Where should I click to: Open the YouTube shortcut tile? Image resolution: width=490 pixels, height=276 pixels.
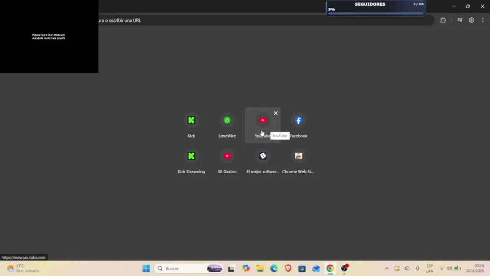tap(263, 125)
